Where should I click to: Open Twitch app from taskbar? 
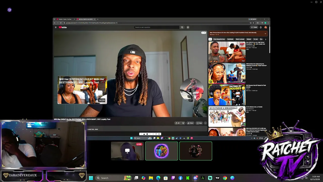pyautogui.click(x=173, y=178)
